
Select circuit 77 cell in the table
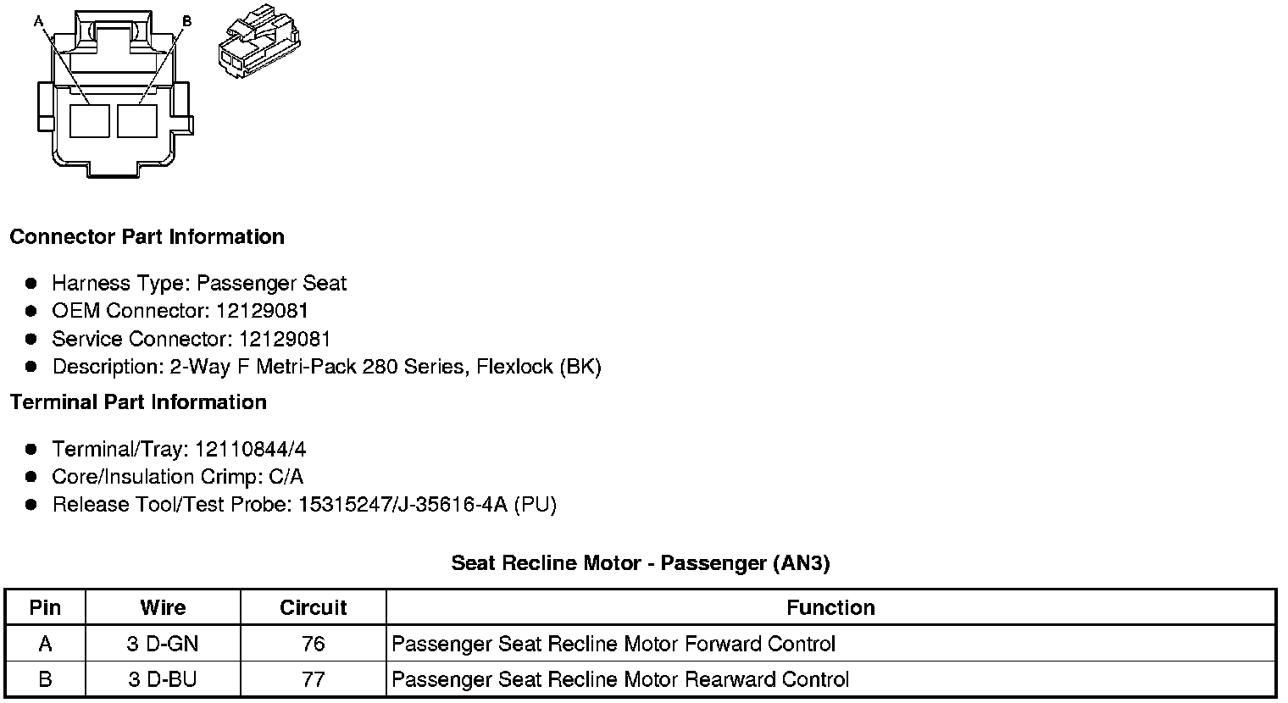313,679
